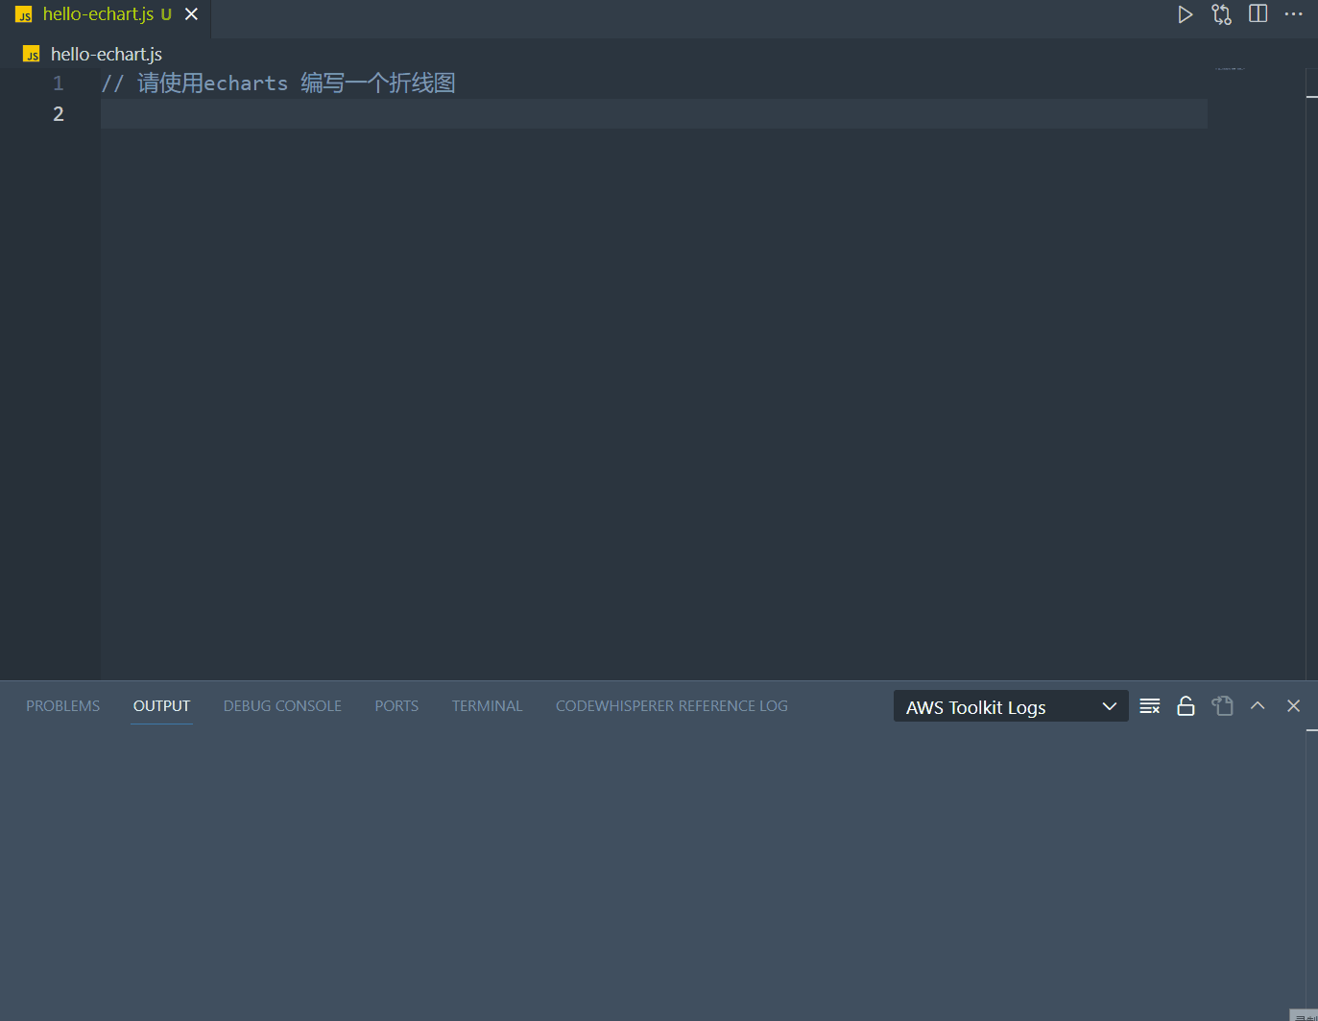Select the OUTPUT panel tab
This screenshot has width=1318, height=1021.
(x=161, y=706)
